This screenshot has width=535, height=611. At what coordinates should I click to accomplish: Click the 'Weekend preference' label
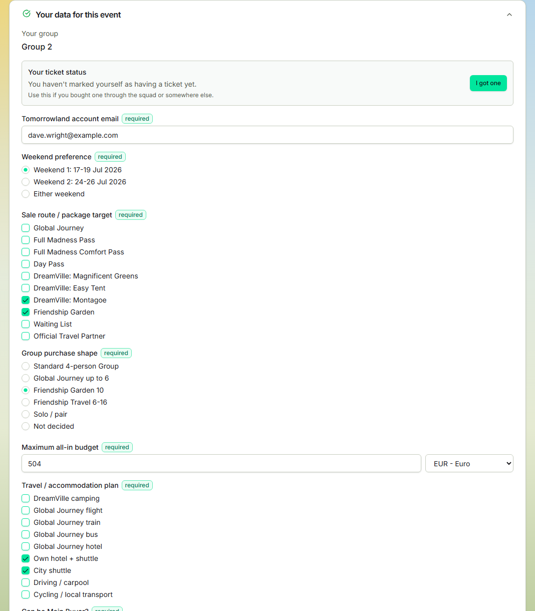[57, 157]
